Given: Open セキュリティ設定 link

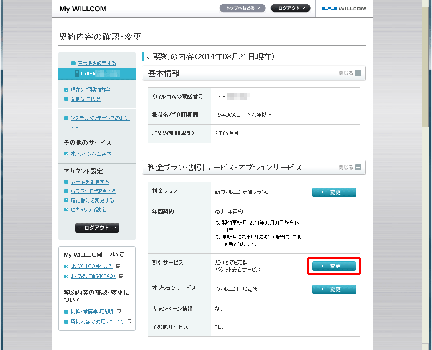Looking at the screenshot, I should pos(88,210).
